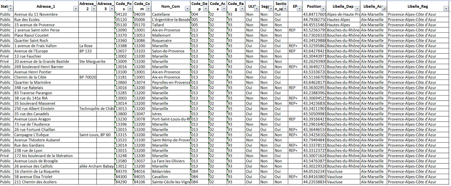Select the '38 rue du 141e RIA' cell
The image size is (451, 186).
[46, 98]
